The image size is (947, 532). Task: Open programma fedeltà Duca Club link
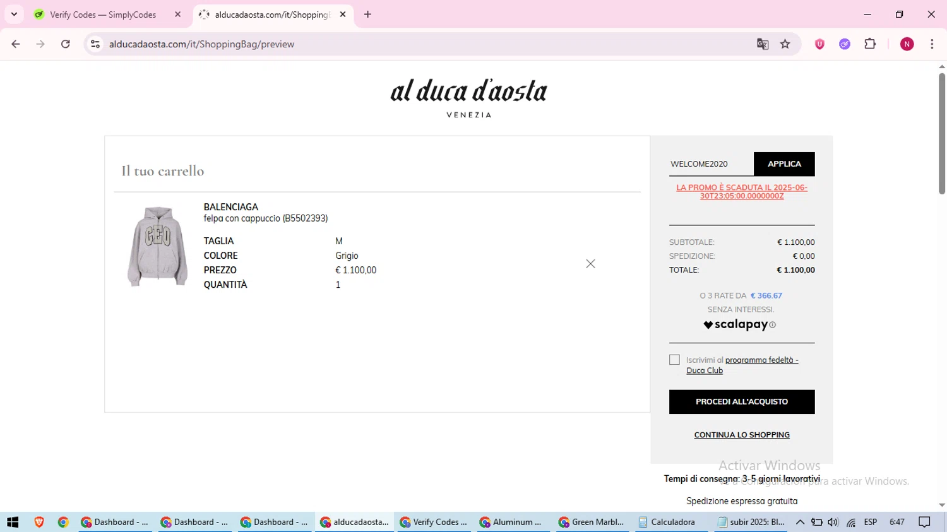point(742,365)
